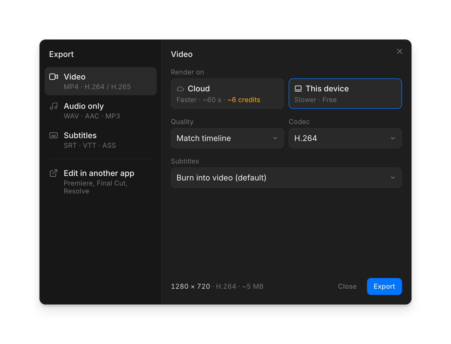Click the Render on label

click(x=187, y=72)
